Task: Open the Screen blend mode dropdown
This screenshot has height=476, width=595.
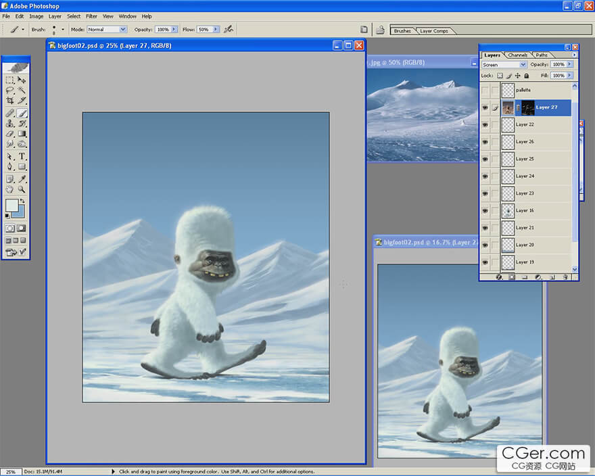Action: 504,65
